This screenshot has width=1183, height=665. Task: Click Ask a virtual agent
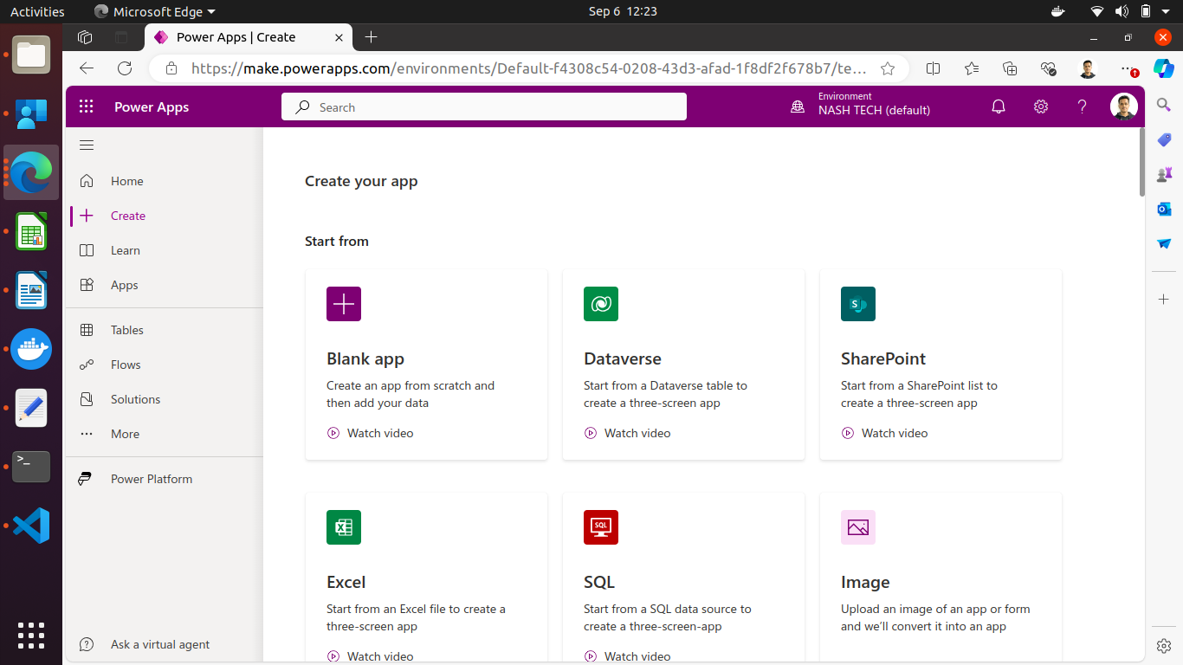tap(159, 644)
